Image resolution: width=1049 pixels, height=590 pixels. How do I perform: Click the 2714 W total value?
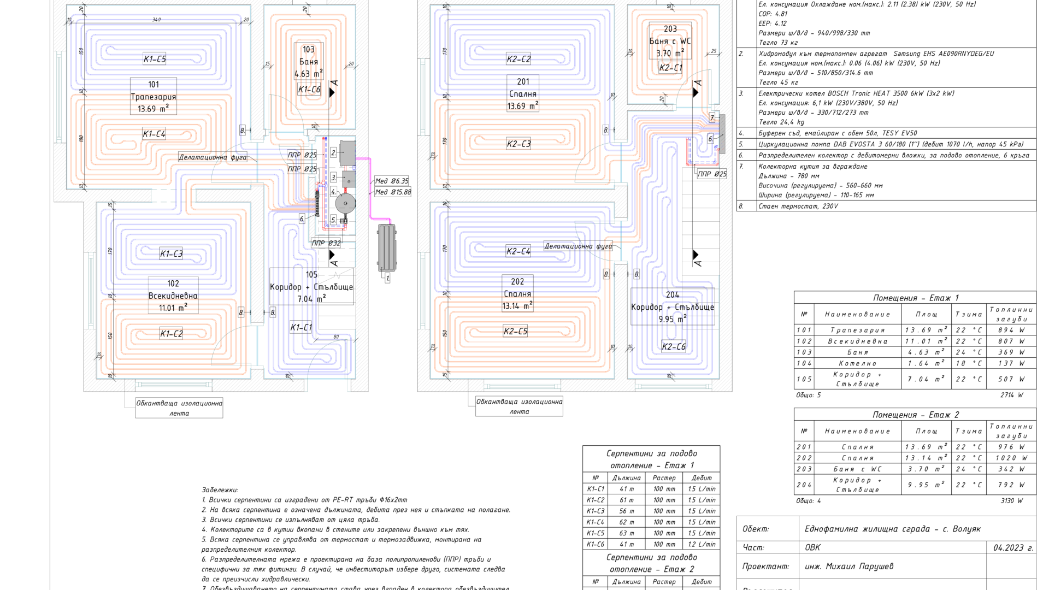click(x=1011, y=394)
